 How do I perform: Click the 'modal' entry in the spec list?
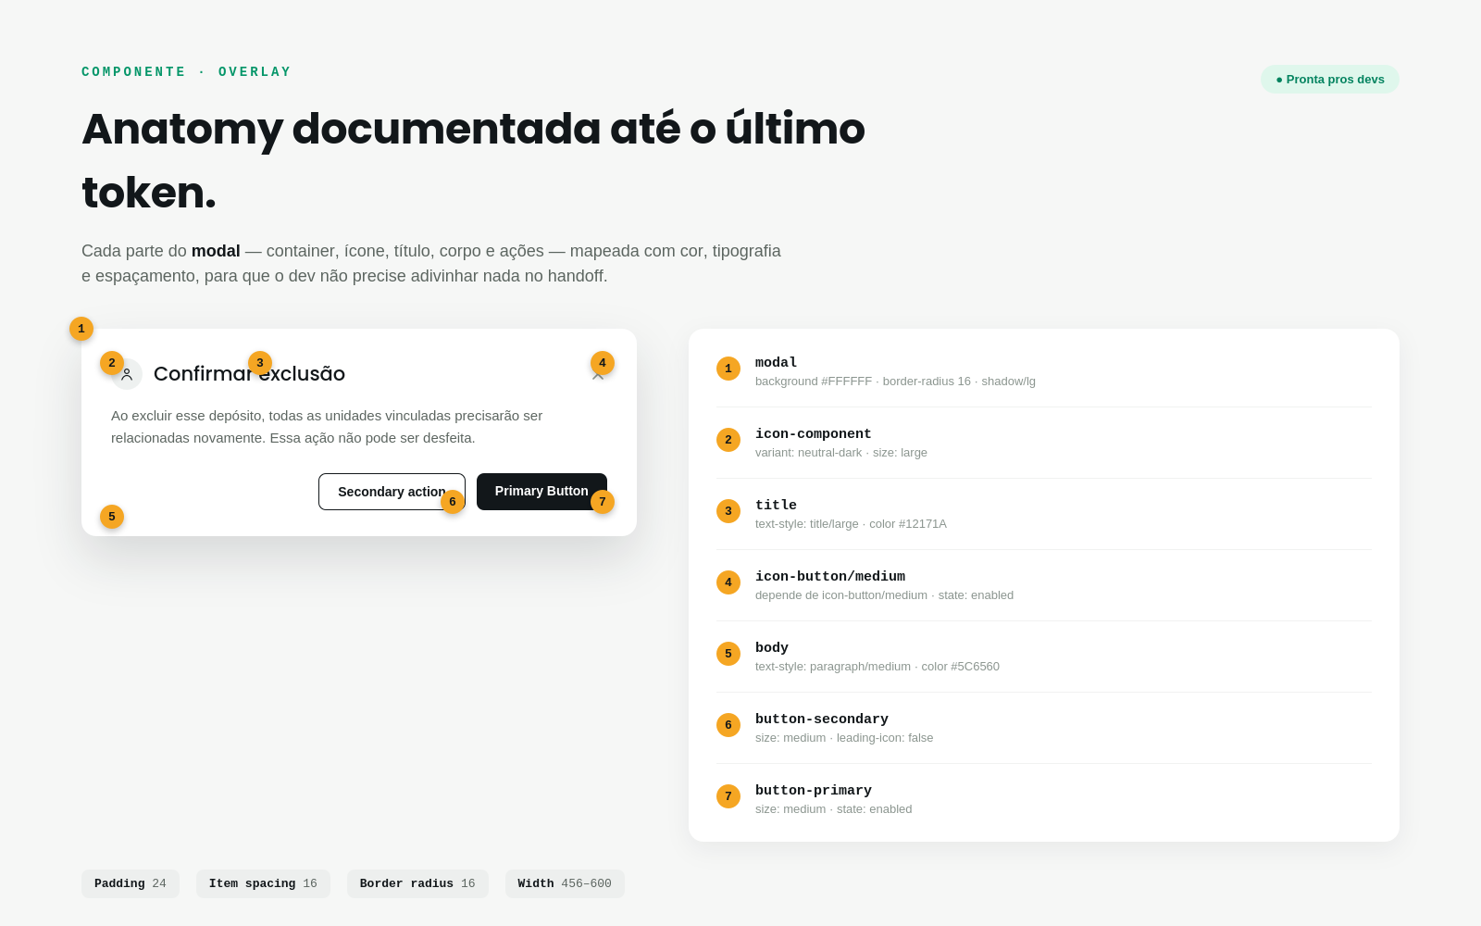1044,371
